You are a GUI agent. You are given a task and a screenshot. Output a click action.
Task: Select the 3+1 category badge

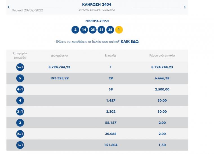(x=20, y=111)
